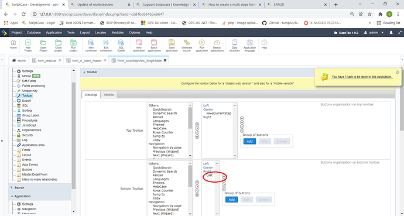Run application from the toolbar

[x=202, y=46]
